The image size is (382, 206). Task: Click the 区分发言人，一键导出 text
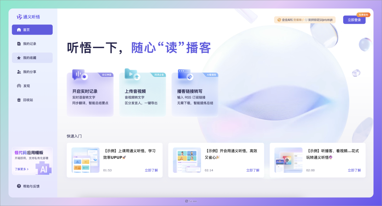tap(141, 103)
